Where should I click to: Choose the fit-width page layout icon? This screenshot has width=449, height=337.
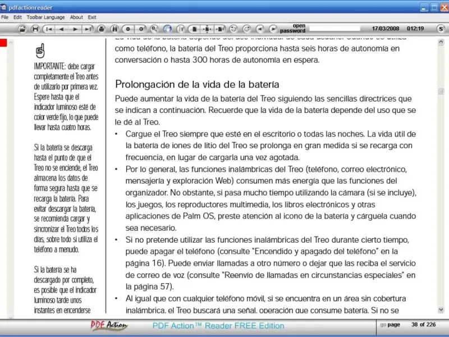[x=207, y=29]
